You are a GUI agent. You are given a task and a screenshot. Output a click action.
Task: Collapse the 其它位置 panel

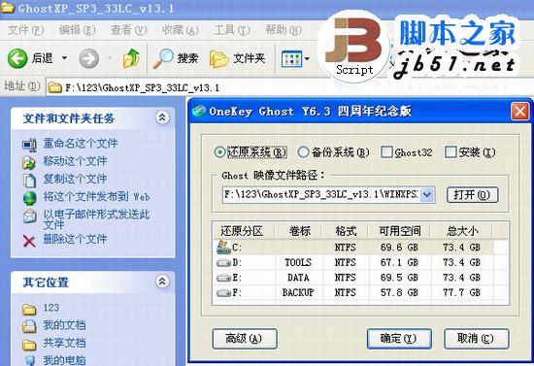[x=162, y=282]
